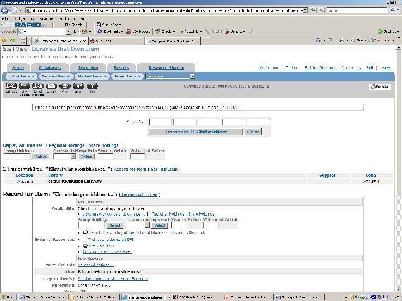
Task: Click the search magnifier icon in browser
Action: (393, 10)
